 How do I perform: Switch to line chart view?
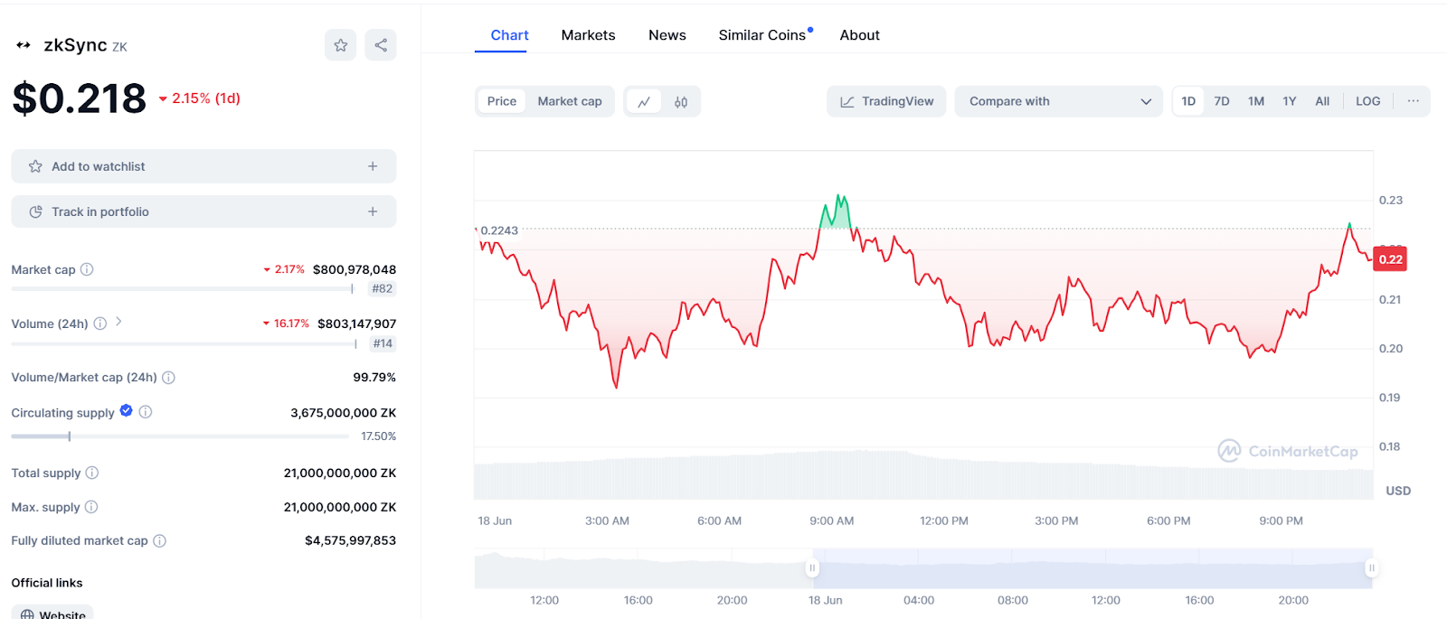(x=644, y=102)
